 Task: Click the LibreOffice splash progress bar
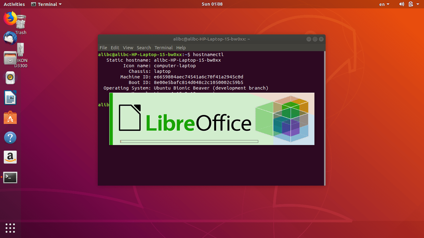[189, 142]
